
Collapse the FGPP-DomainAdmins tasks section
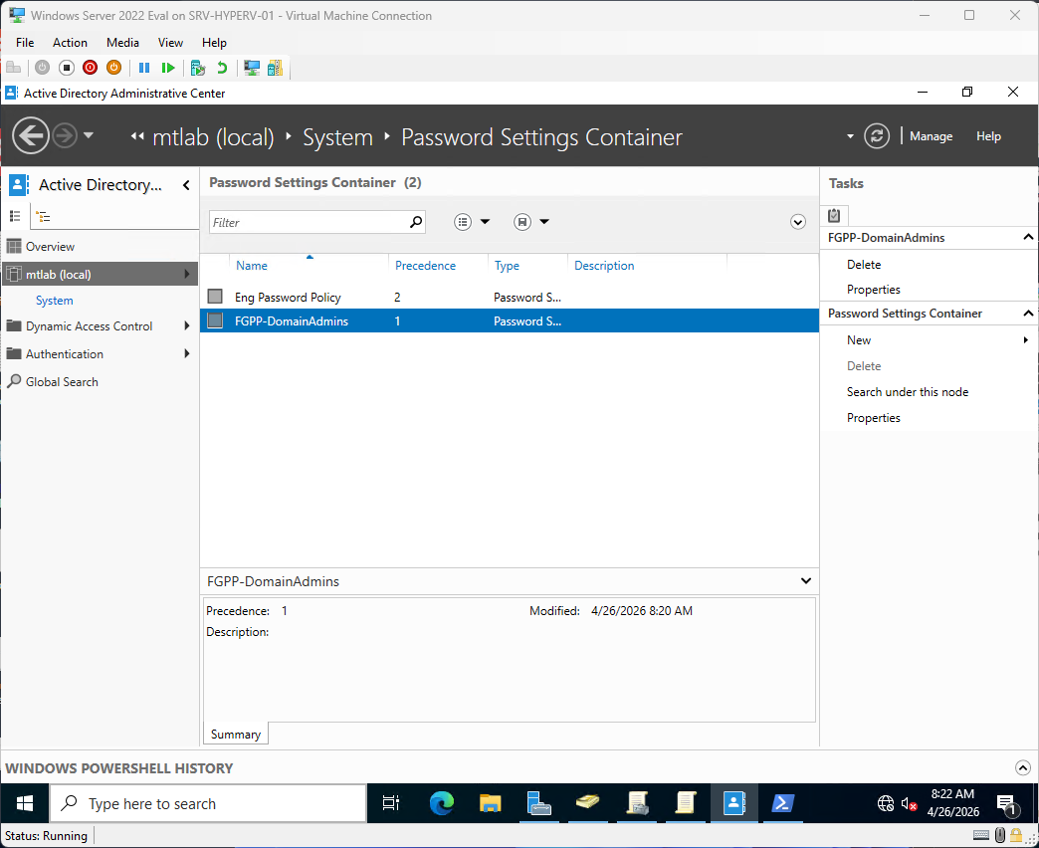tap(1028, 237)
